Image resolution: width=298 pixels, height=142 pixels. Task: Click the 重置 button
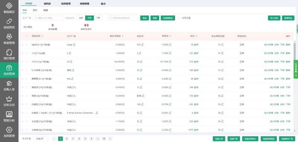coord(155,18)
